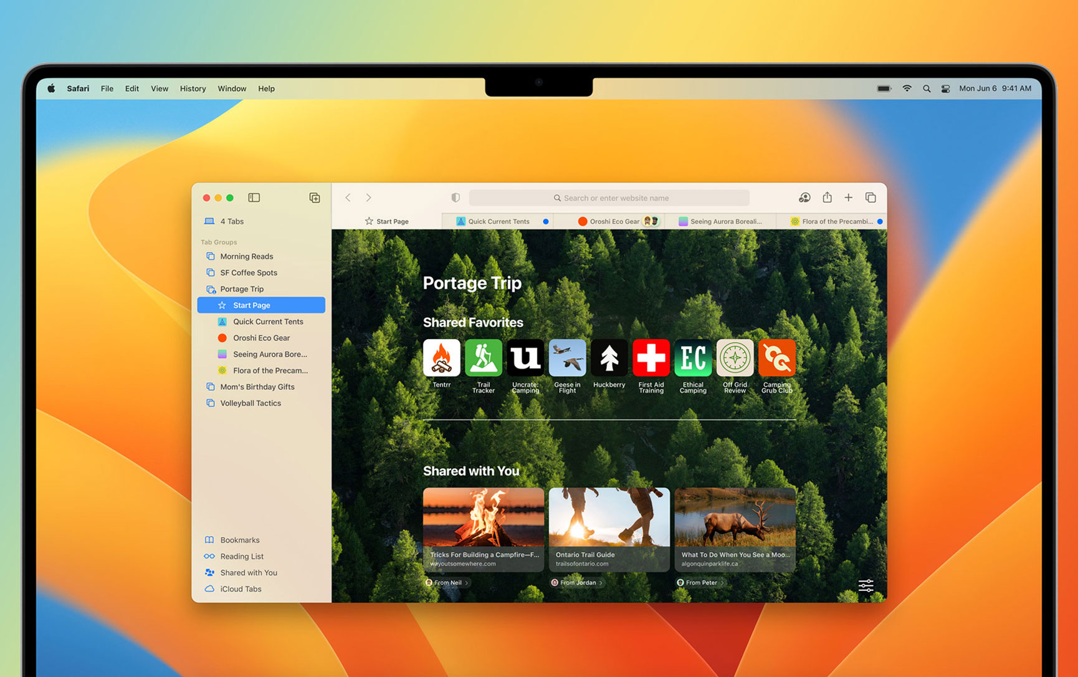Click the From Peter label
Image resolution: width=1078 pixels, height=677 pixels.
pyautogui.click(x=701, y=583)
